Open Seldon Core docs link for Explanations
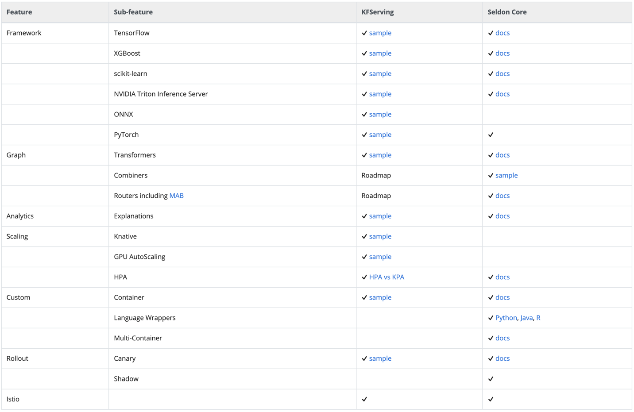Viewport: 634px width, 412px height. click(502, 216)
